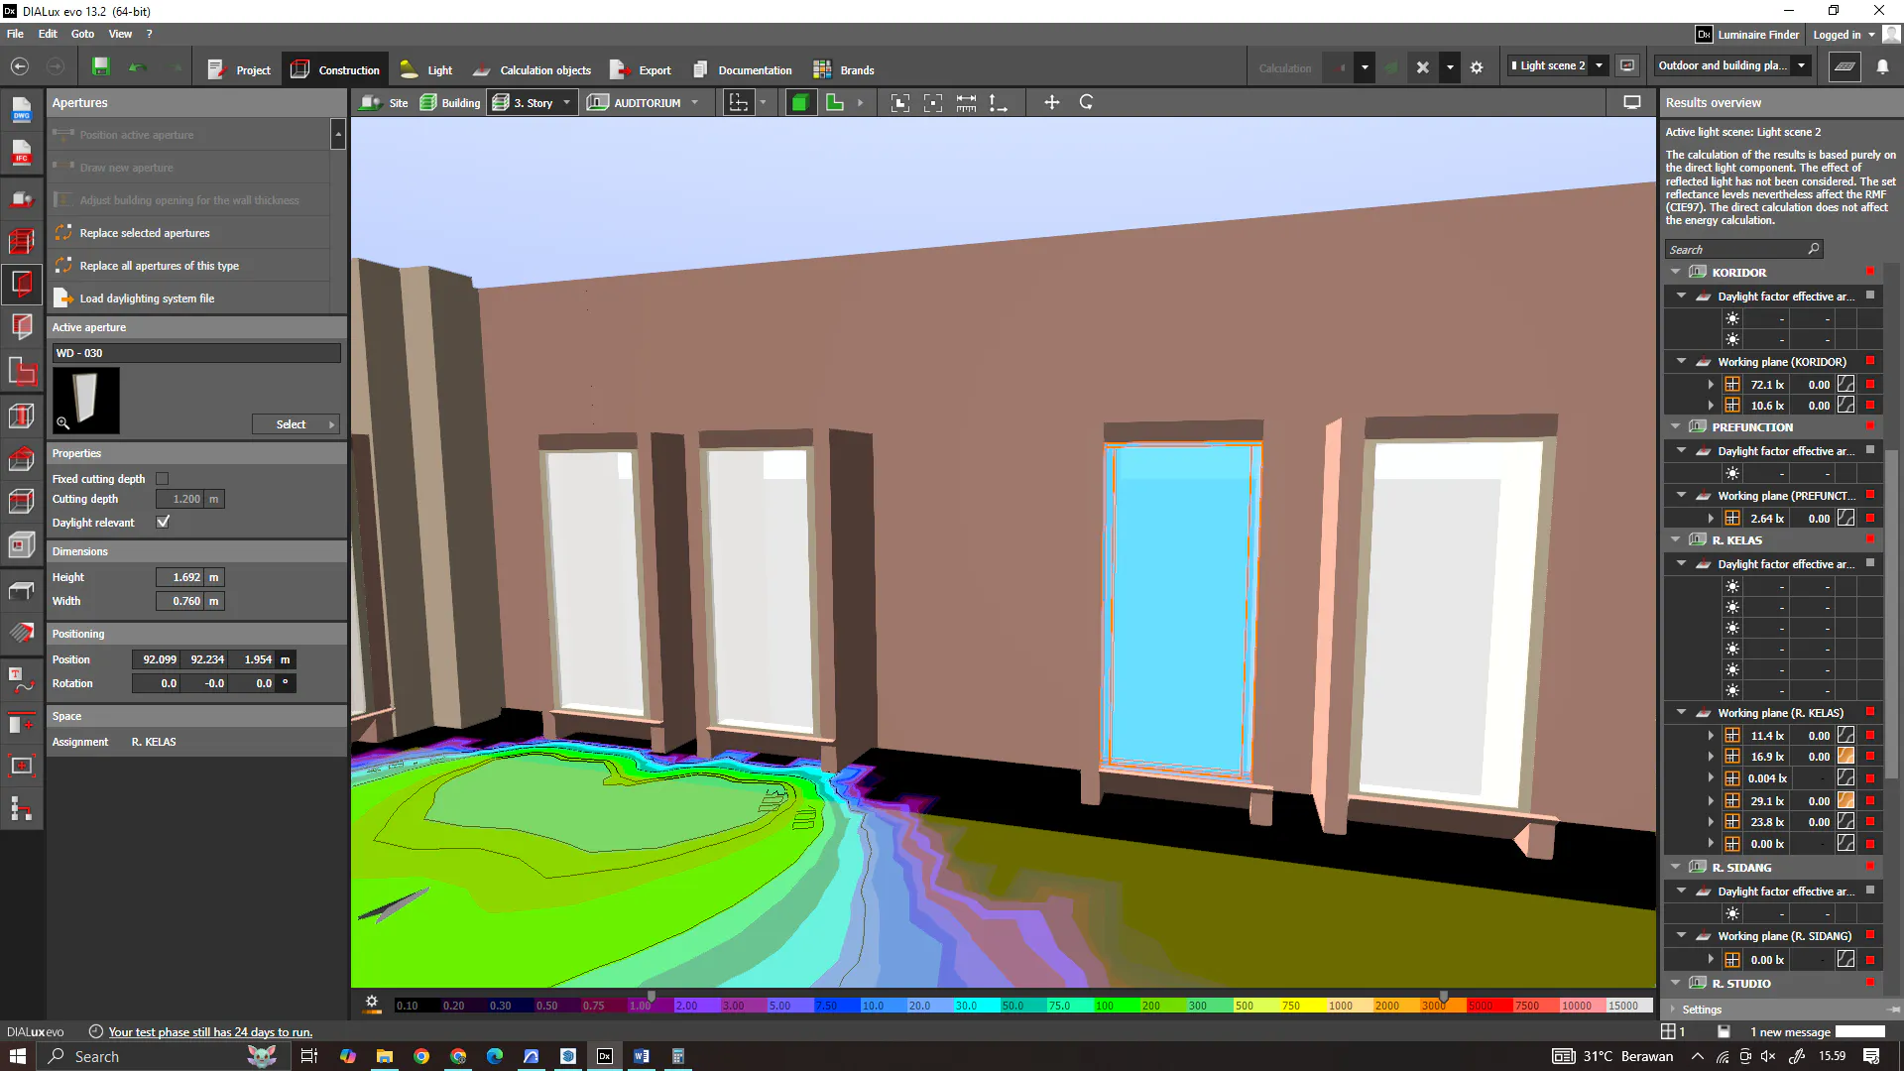This screenshot has width=1904, height=1071.
Task: Toggle red marker for KORIDOR room
Action: coord(1870,272)
